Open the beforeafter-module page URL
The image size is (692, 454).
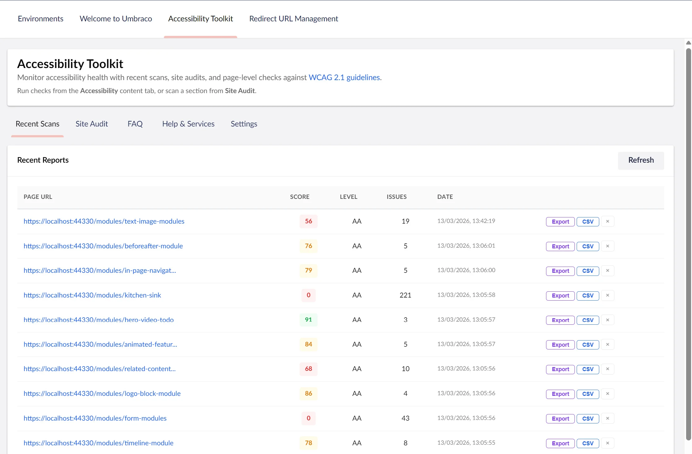(x=103, y=246)
